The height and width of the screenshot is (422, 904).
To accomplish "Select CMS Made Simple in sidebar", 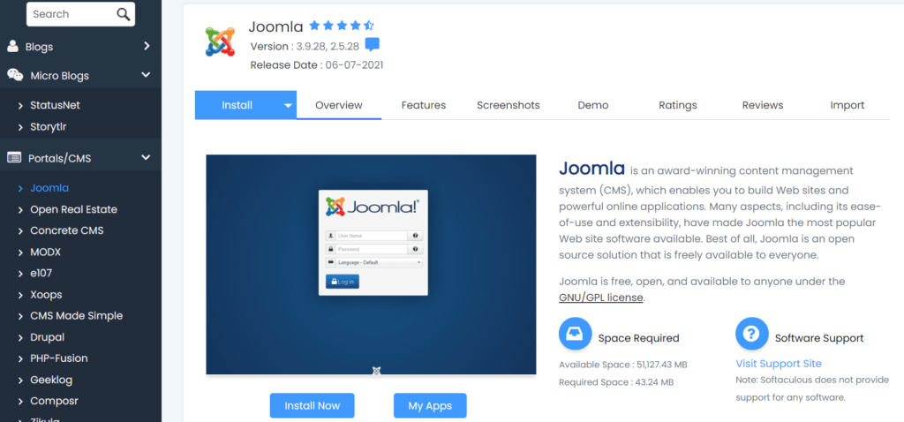I will (x=77, y=316).
